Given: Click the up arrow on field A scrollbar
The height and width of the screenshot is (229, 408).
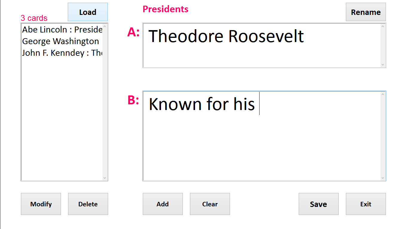Looking at the screenshot, I should 383,26.
